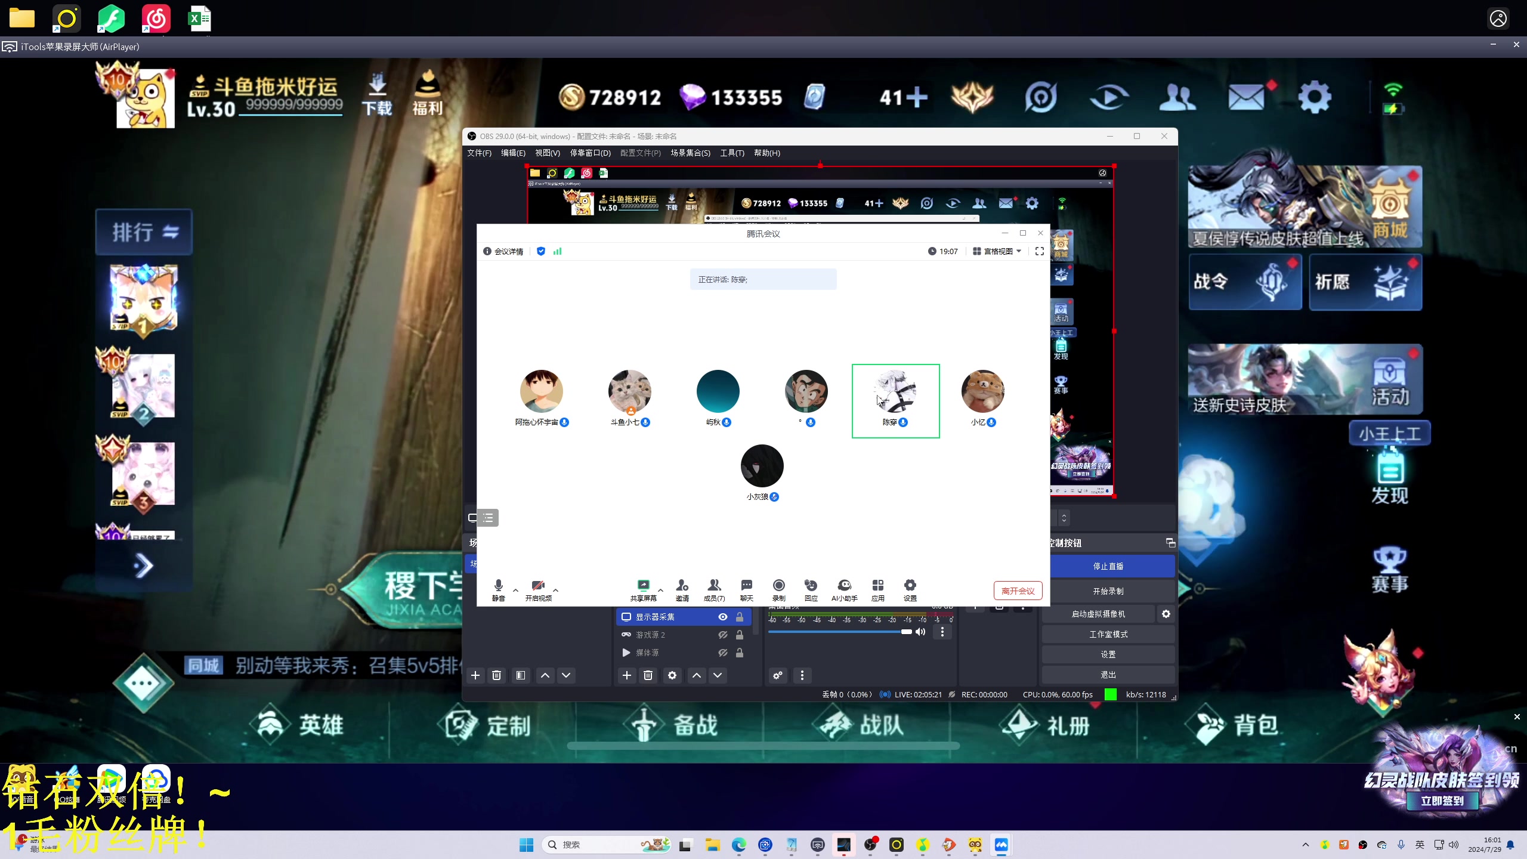
Task: Open 会议详情 meeting details
Action: click(503, 251)
